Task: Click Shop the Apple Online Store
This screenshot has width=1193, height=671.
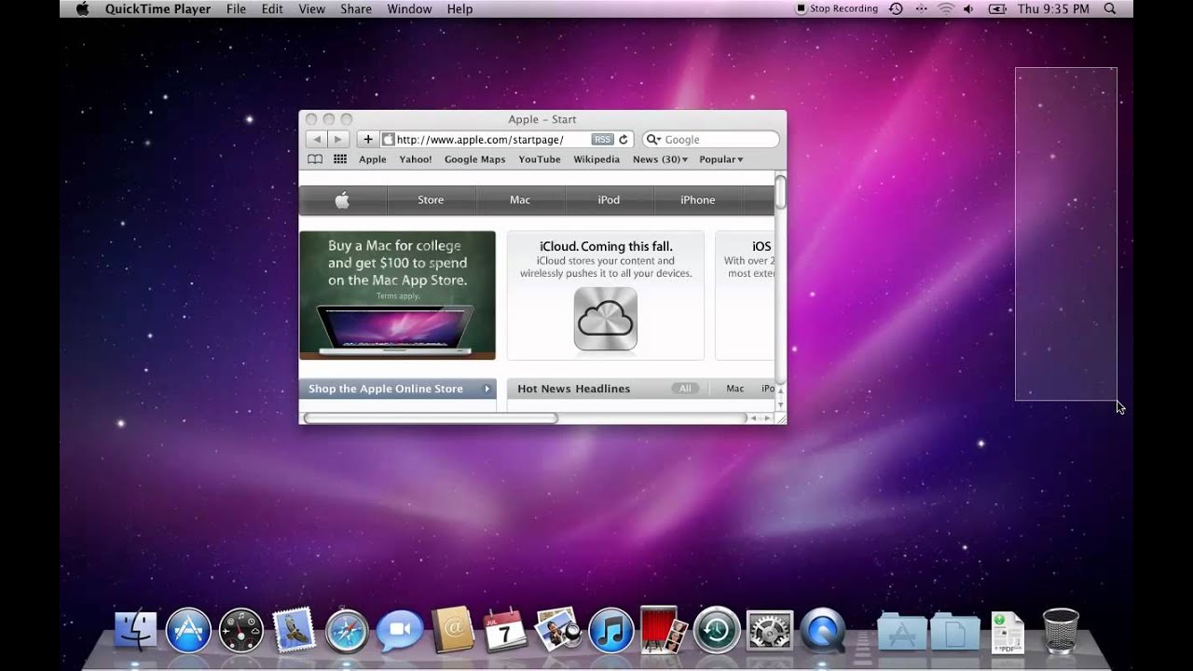Action: coord(398,389)
